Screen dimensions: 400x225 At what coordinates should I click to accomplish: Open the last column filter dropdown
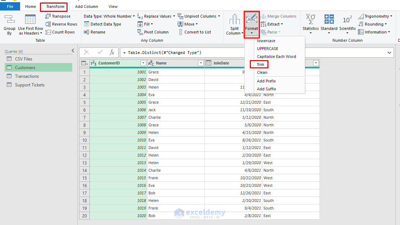pos(316,63)
